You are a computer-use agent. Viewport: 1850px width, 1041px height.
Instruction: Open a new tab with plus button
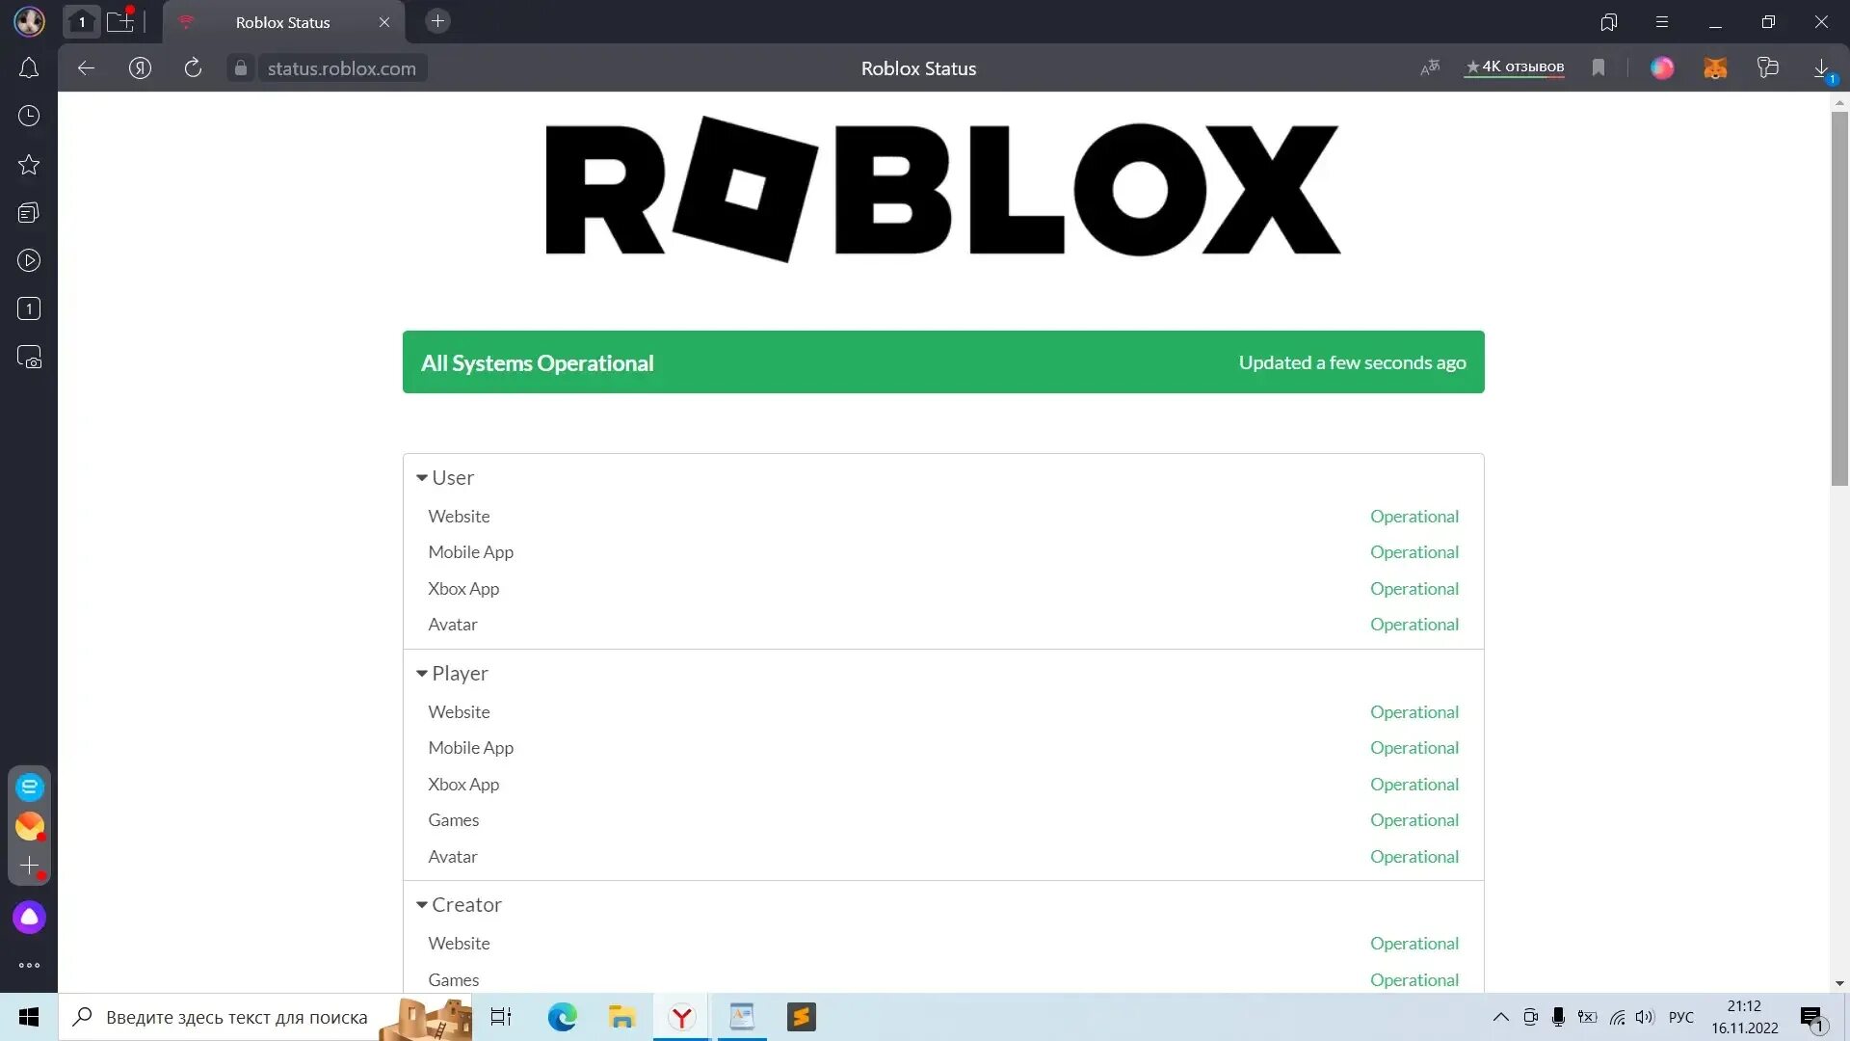point(437,21)
